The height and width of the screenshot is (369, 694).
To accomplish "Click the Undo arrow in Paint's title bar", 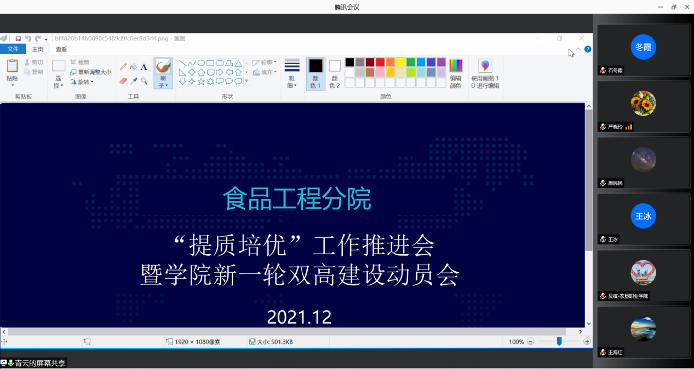I will (28, 39).
